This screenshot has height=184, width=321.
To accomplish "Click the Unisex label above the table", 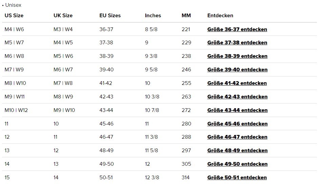I will point(13,5).
